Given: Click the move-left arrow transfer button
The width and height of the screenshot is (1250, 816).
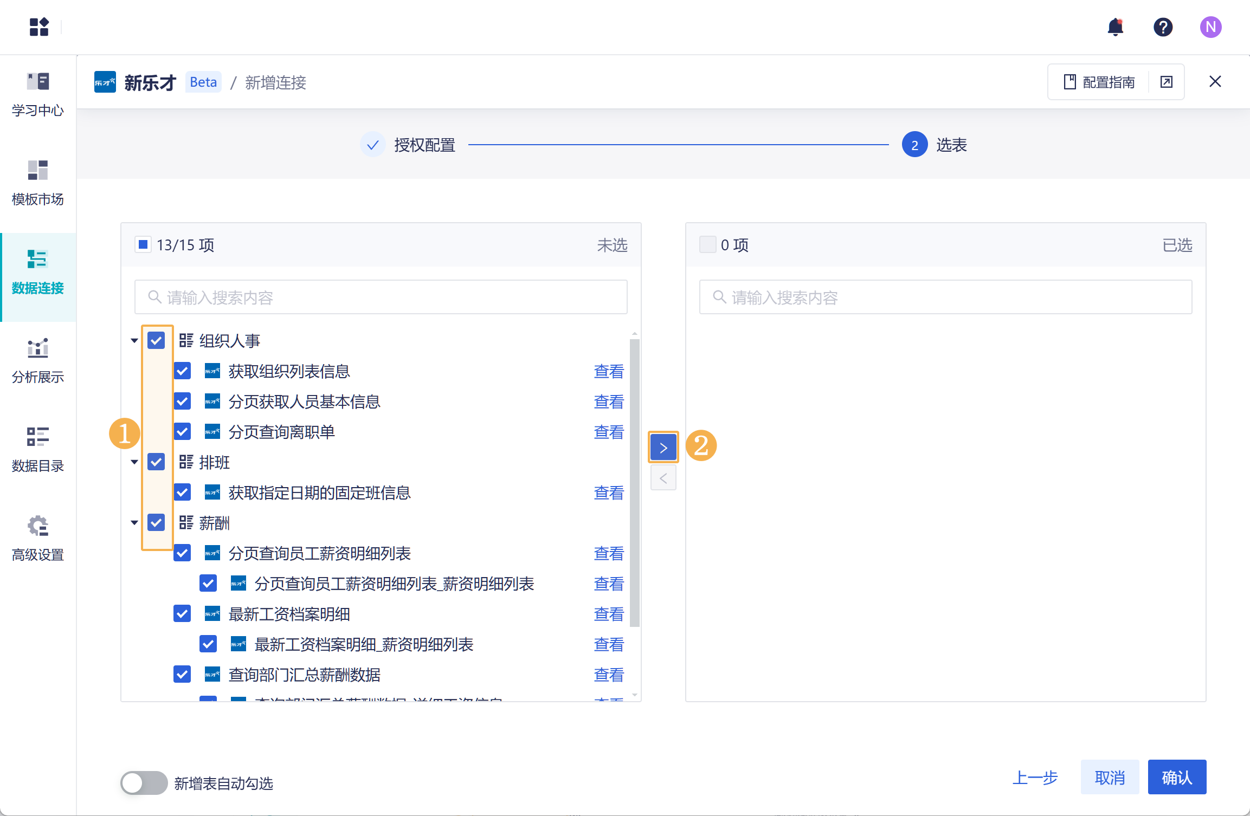Looking at the screenshot, I should 663,478.
